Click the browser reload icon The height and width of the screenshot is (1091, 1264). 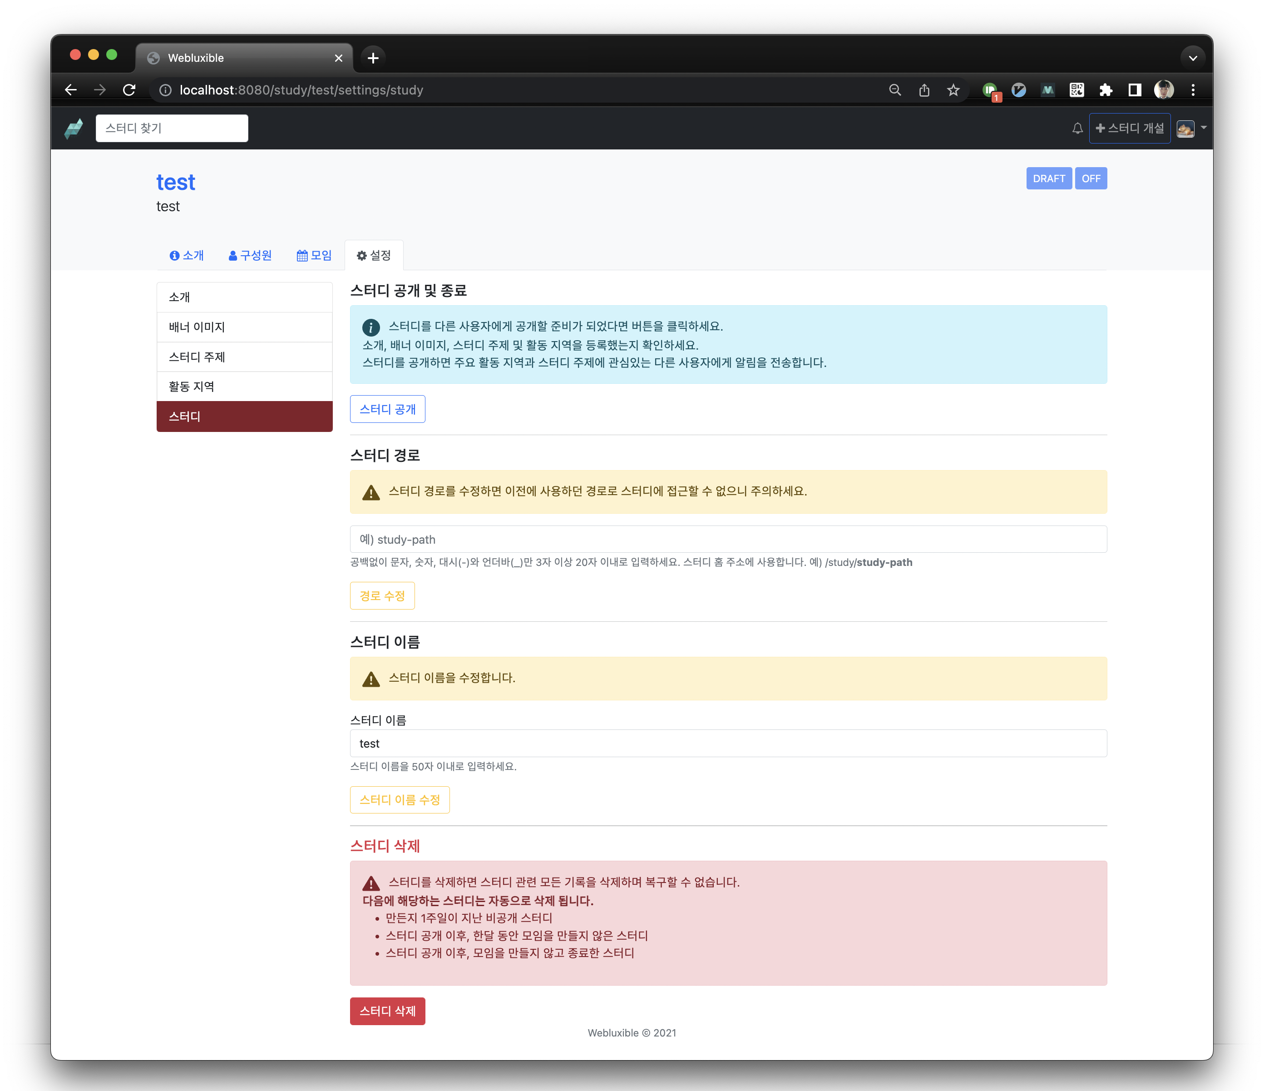[129, 90]
